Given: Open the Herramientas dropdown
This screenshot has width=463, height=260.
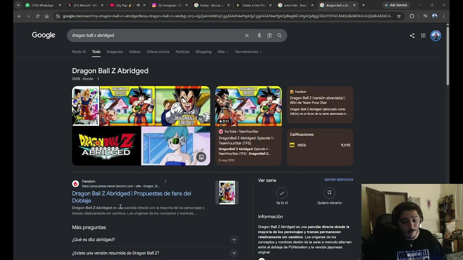Looking at the screenshot, I should pos(248,52).
